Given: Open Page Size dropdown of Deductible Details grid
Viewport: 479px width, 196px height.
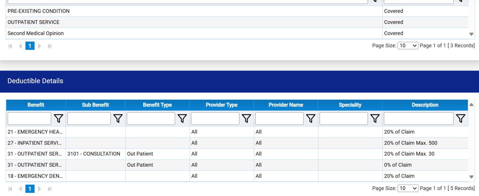Looking at the screenshot, I should click(x=408, y=188).
